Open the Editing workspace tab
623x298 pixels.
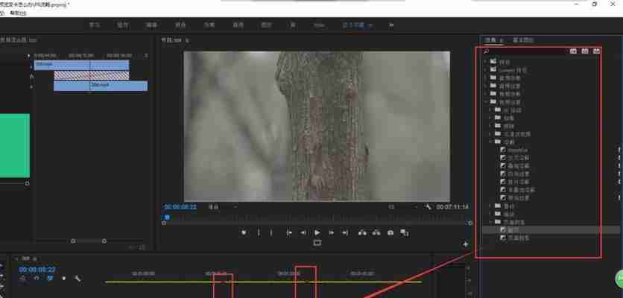point(151,25)
